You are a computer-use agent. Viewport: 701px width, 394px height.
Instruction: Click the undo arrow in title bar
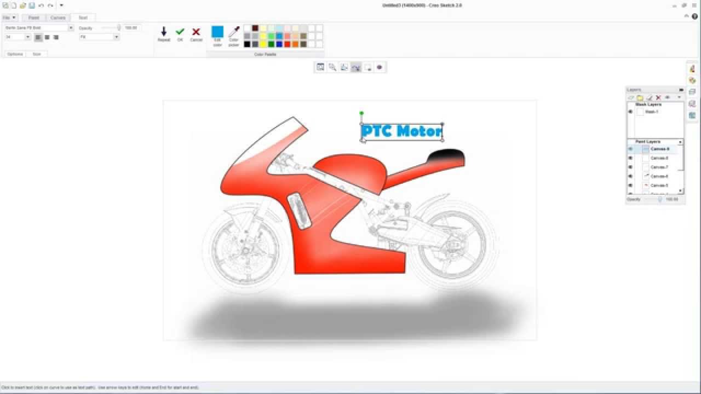click(41, 5)
